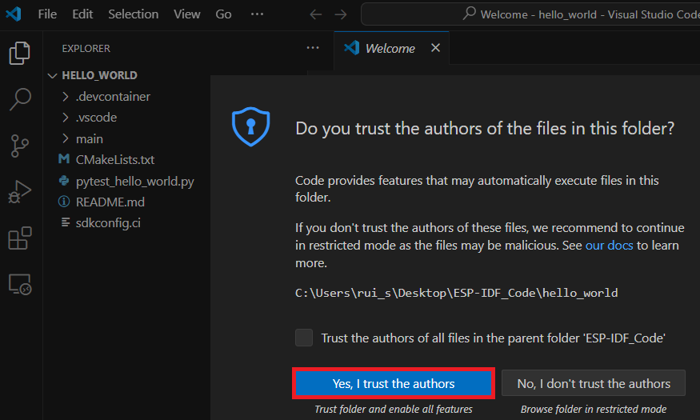
Task: Close the Welcome tab
Action: [x=435, y=48]
